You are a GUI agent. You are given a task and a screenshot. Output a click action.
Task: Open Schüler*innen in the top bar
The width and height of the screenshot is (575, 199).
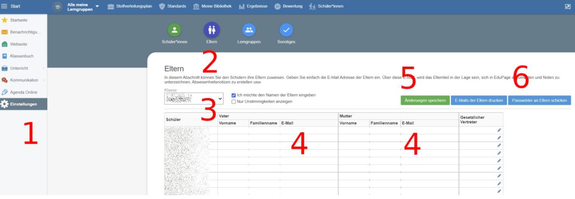click(326, 6)
